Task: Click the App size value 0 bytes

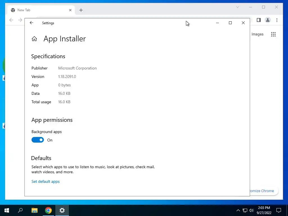Action: 64,85
